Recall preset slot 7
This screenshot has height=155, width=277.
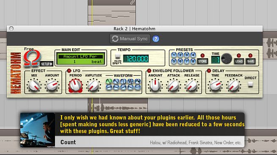point(186,61)
